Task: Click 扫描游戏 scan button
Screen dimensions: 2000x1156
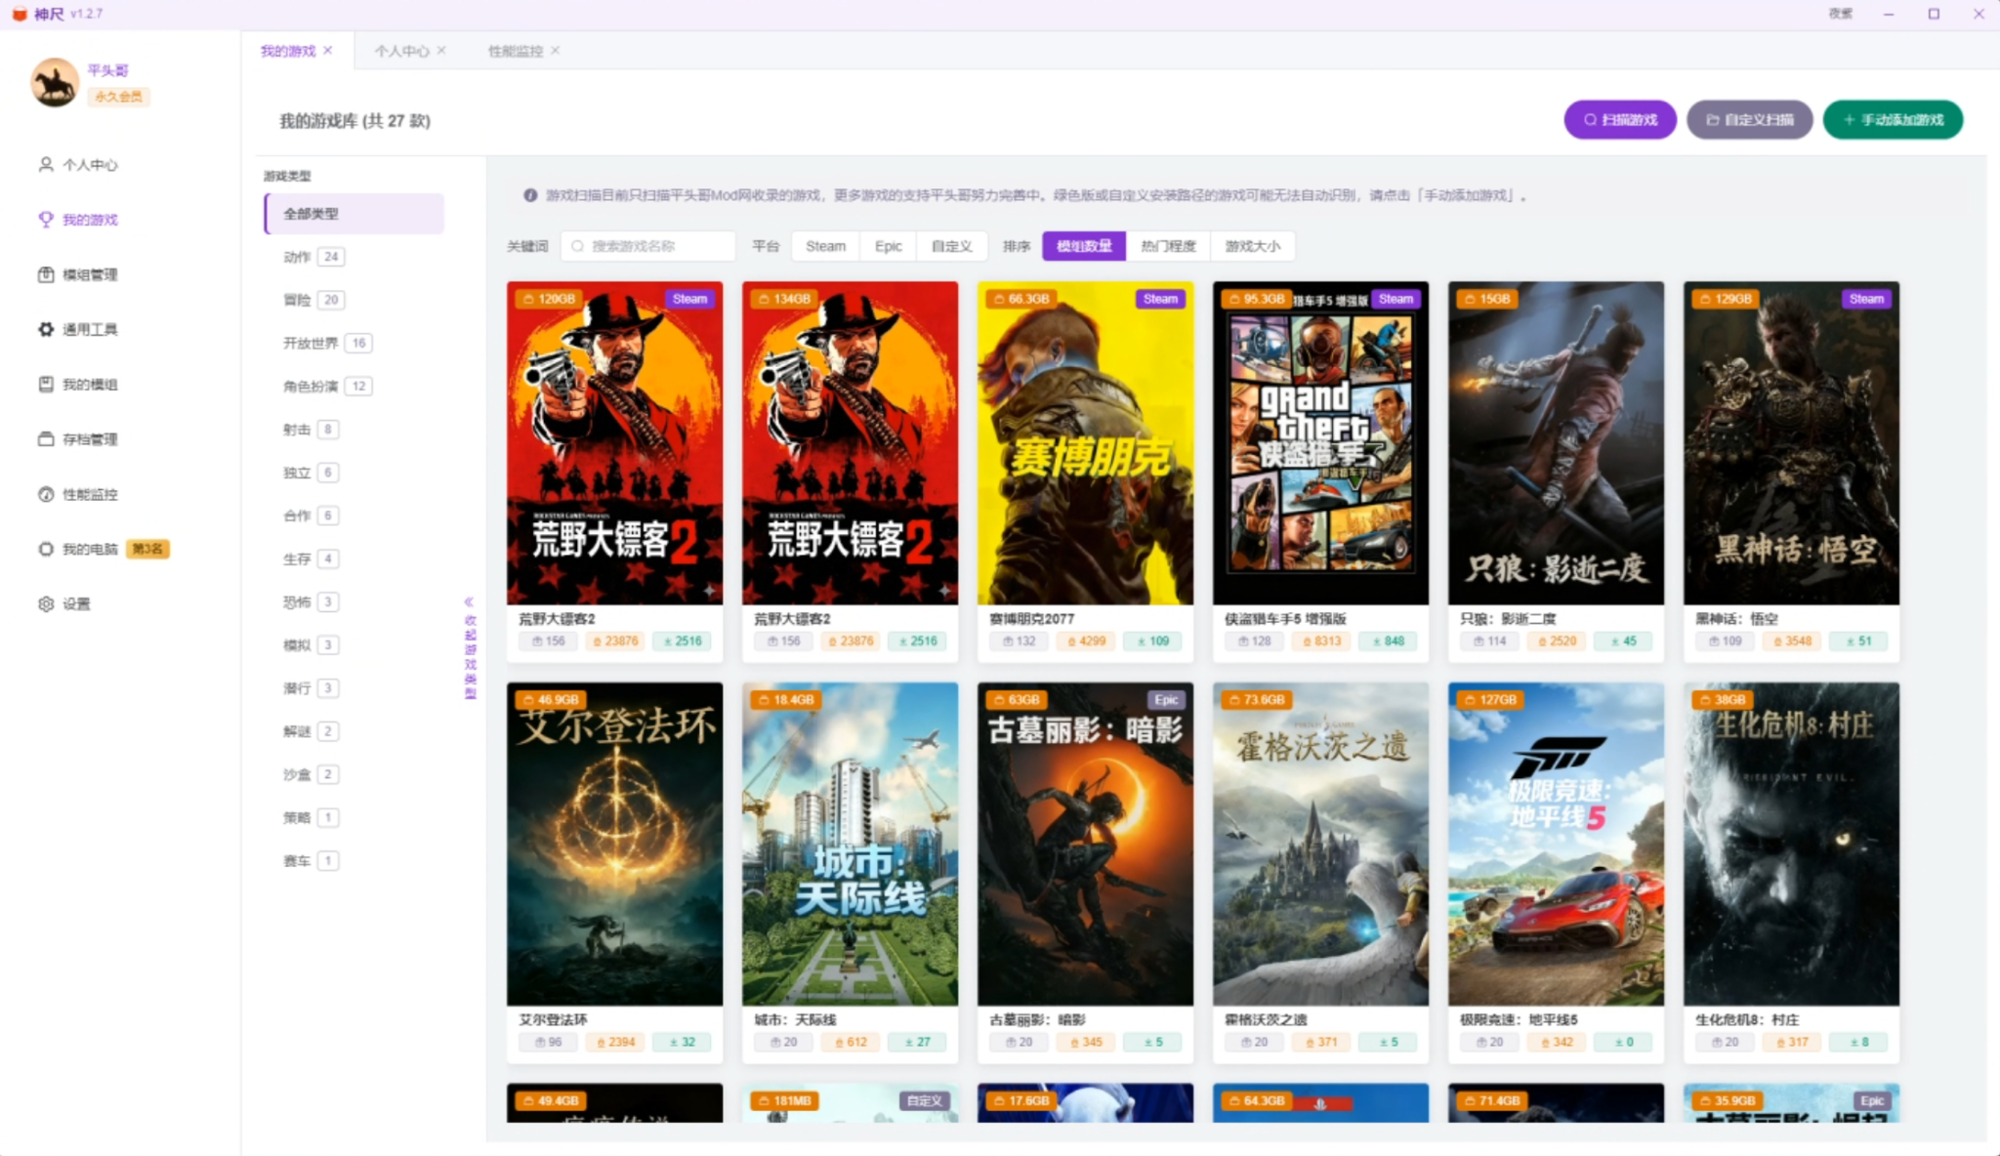Action: [1620, 120]
